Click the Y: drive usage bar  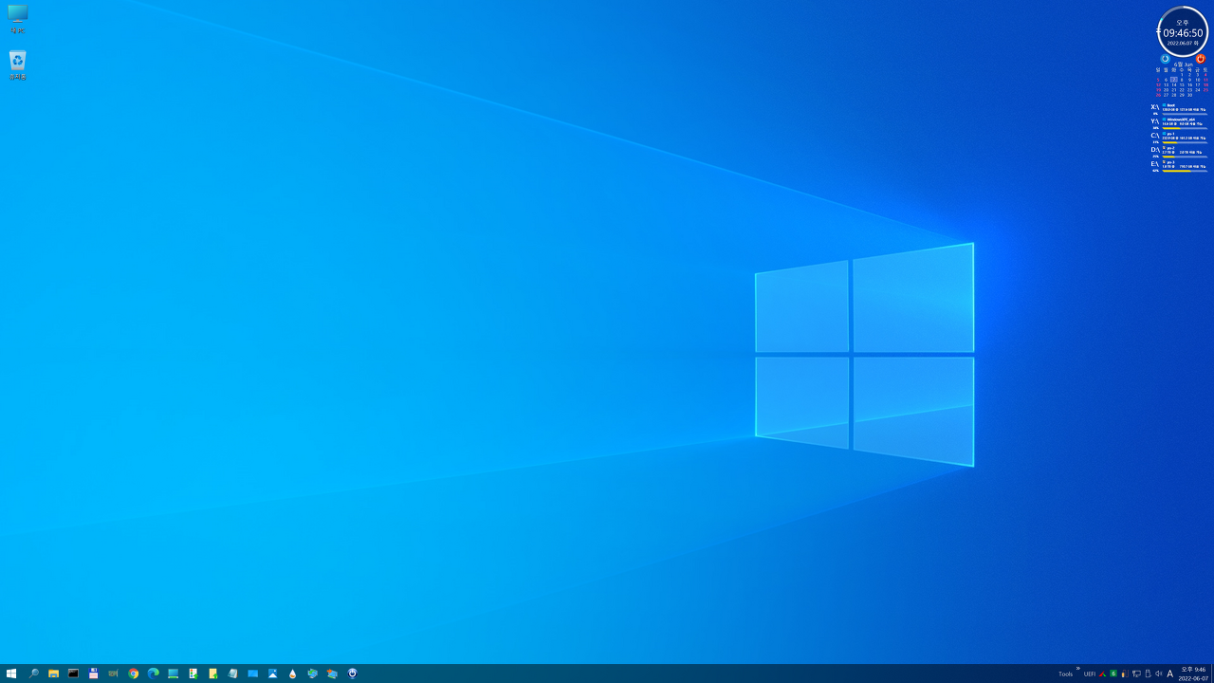(x=1185, y=128)
